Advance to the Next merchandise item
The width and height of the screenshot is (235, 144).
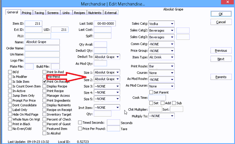[x=221, y=59]
